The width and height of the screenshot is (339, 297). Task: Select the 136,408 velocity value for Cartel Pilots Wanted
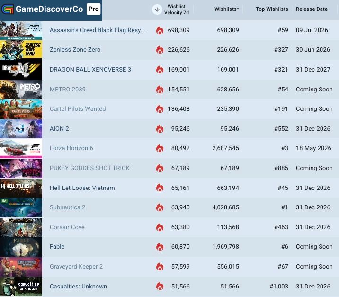coord(178,109)
